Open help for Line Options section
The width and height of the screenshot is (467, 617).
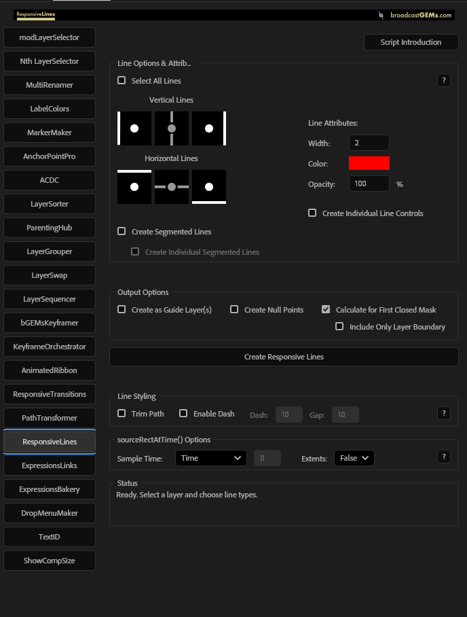[x=444, y=80]
